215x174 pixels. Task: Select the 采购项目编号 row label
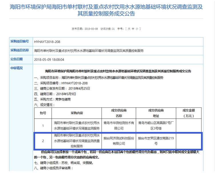(20, 42)
